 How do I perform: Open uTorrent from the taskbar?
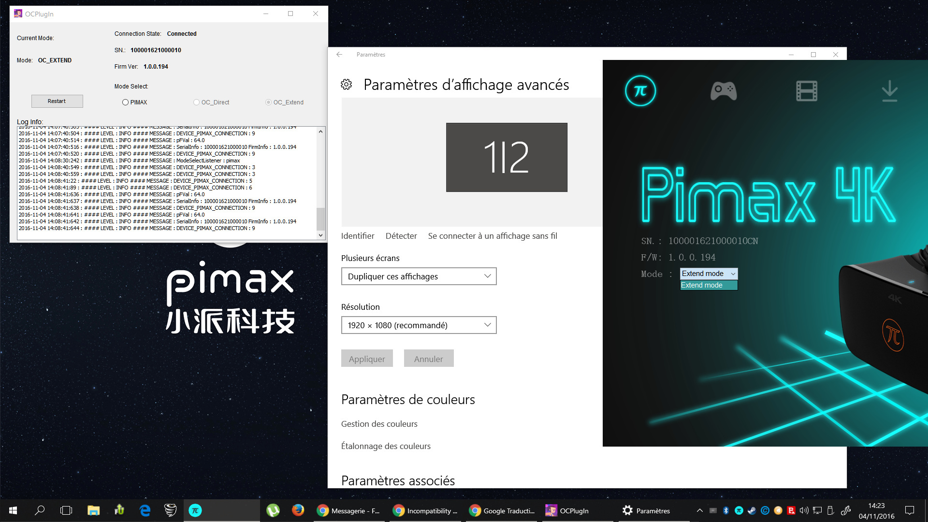coord(273,510)
